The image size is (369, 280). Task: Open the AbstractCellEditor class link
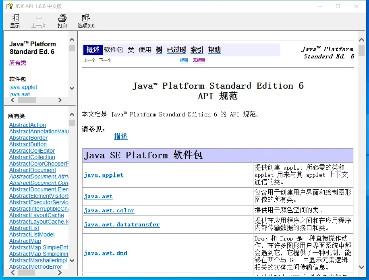pos(32,151)
